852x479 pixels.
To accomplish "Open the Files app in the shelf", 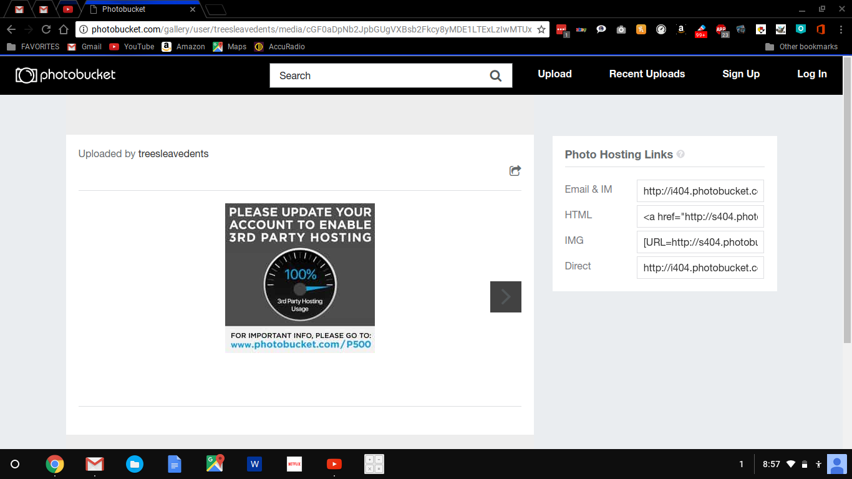I will coord(135,464).
